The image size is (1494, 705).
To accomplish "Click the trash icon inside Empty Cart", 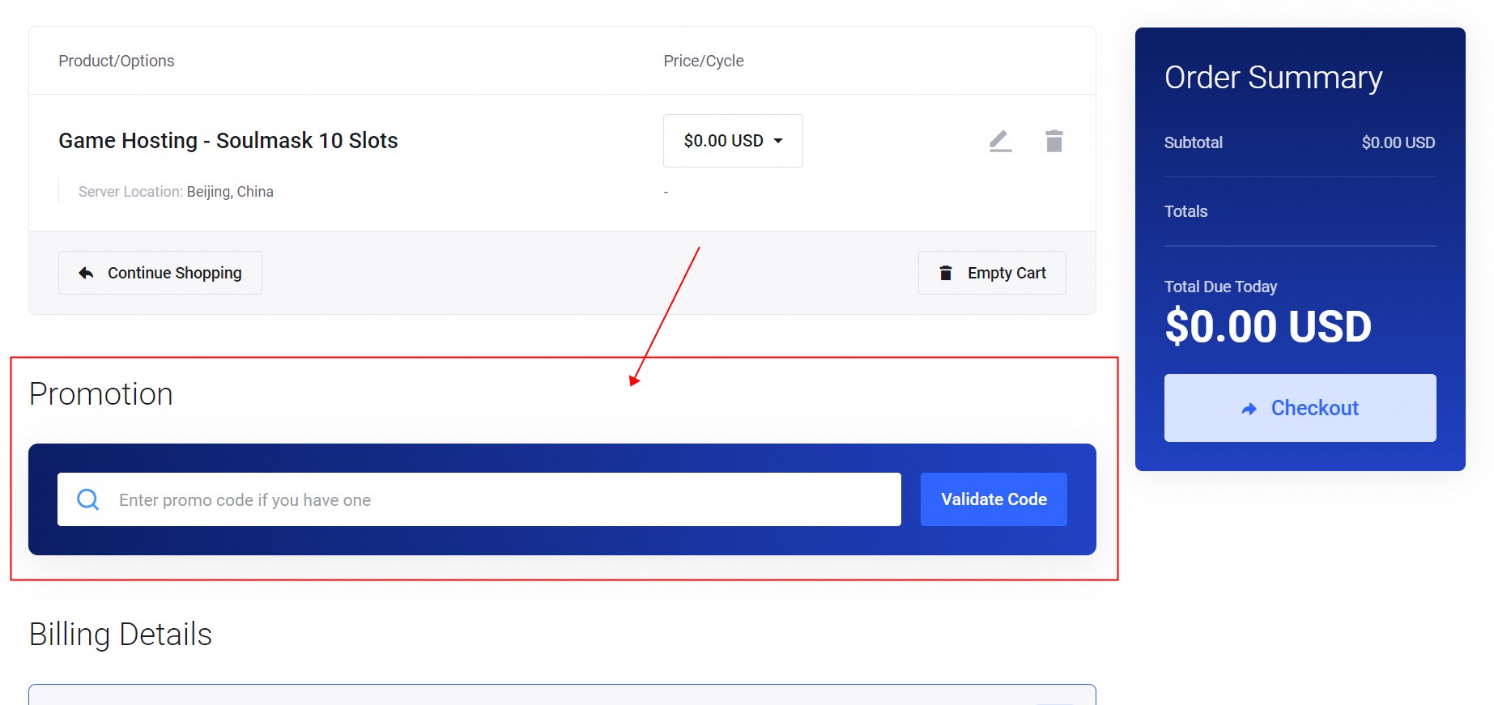I will tap(945, 273).
